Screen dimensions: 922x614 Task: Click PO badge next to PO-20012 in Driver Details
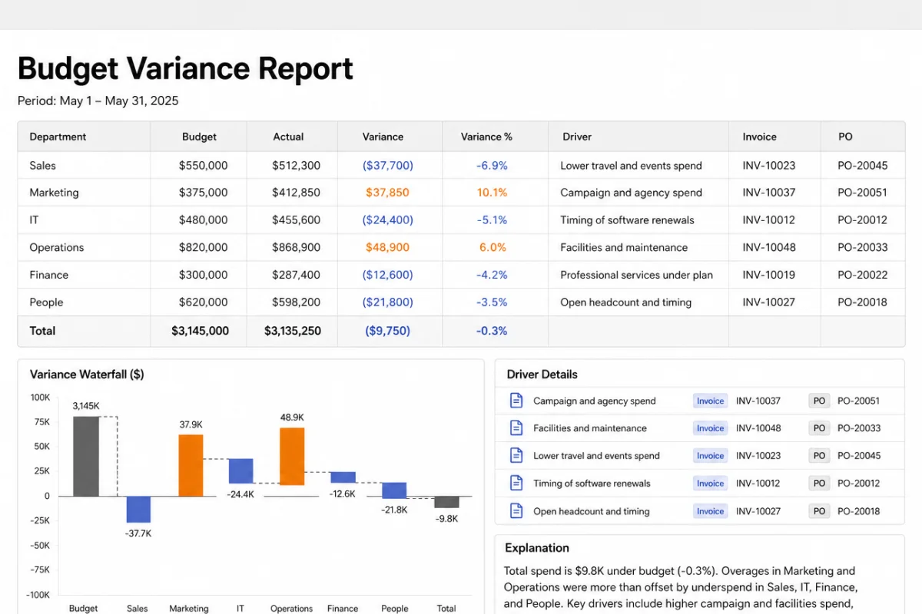point(819,484)
